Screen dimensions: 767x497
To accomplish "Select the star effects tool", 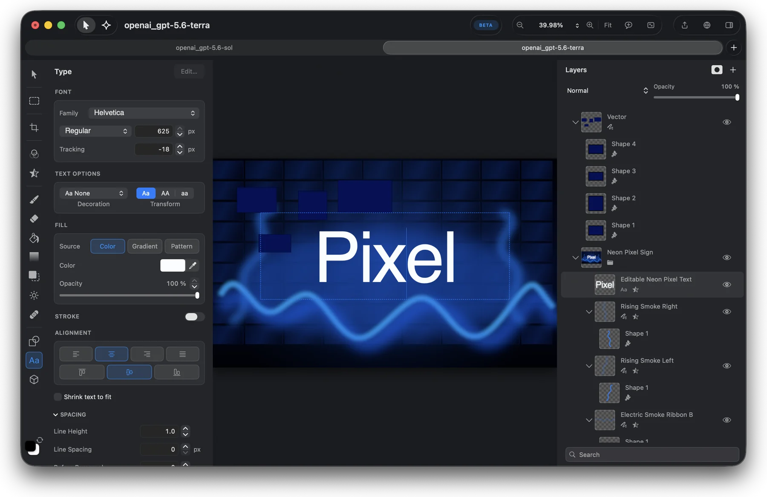I will [34, 173].
